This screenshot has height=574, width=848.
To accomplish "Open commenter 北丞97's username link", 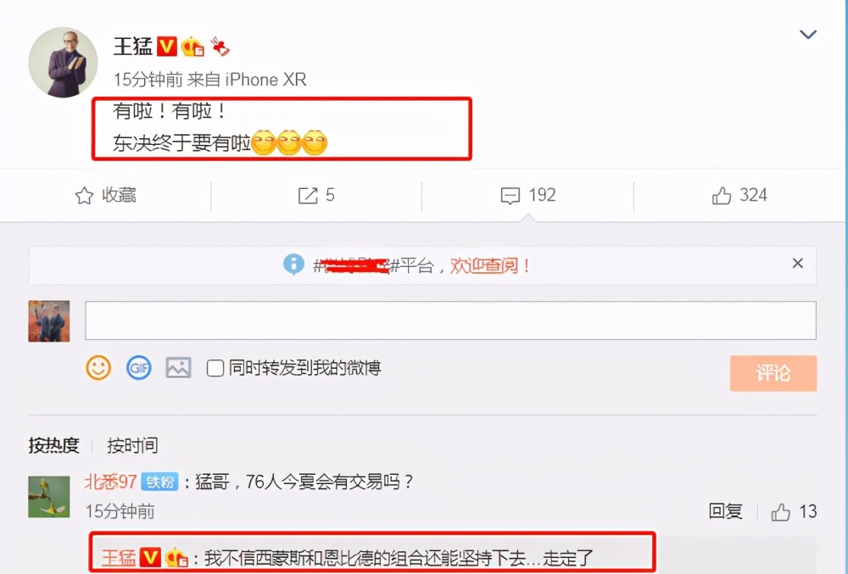I will point(110,481).
